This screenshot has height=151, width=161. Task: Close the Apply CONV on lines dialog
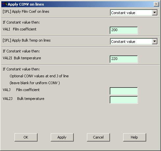156,4
